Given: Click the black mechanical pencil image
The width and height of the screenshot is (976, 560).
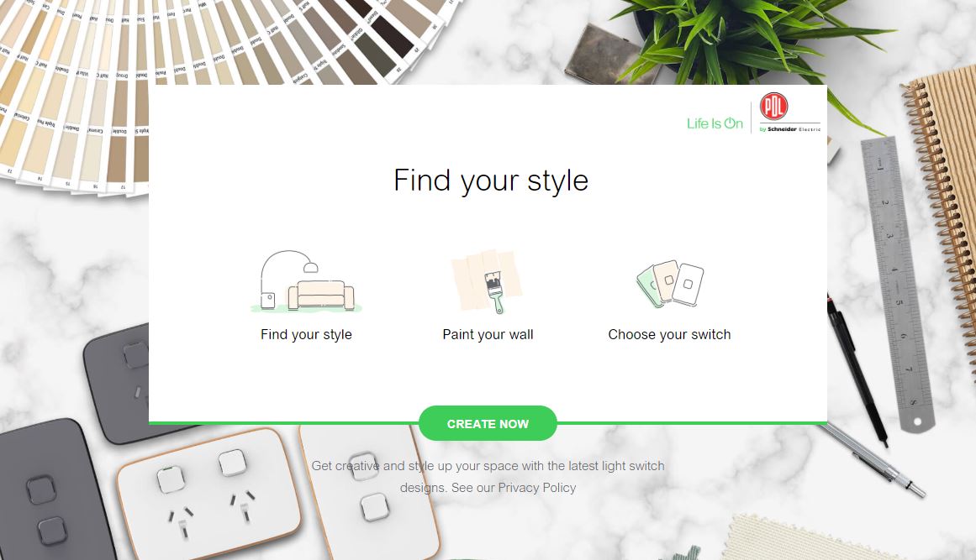Looking at the screenshot, I should click(x=857, y=369).
